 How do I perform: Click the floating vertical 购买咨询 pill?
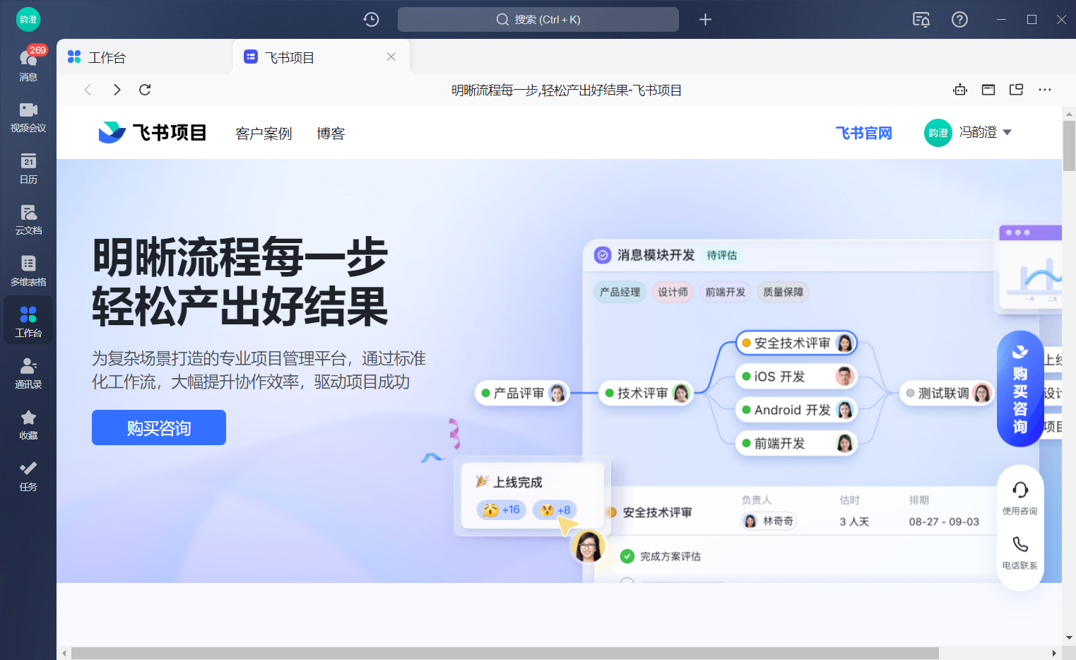[x=1020, y=389]
